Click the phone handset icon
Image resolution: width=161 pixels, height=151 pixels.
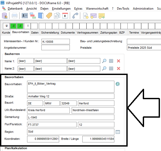75,16
